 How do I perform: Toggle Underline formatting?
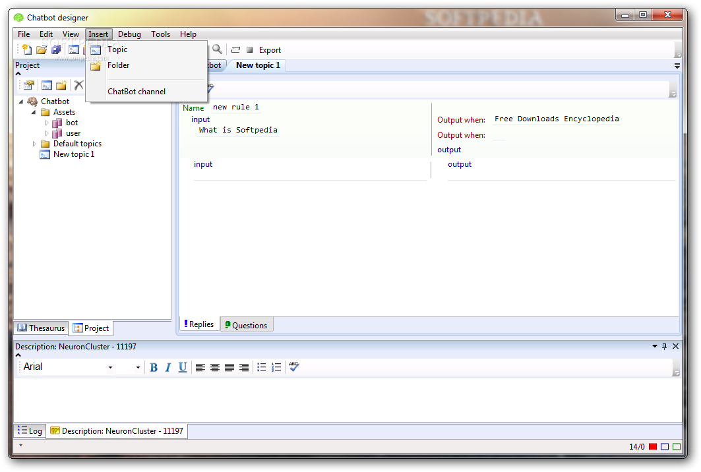coord(183,367)
